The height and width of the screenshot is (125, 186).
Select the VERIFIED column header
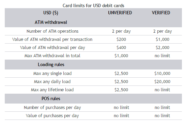[161, 13]
